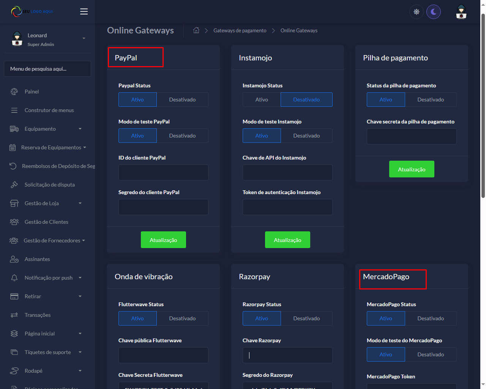Image resolution: width=486 pixels, height=389 pixels.
Task: Set Paypal Status to Desativado
Action: (x=182, y=100)
